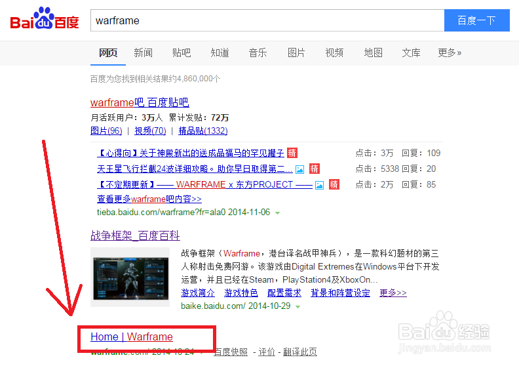Open the 【心得向】 post link
519x366 pixels.
191,153
